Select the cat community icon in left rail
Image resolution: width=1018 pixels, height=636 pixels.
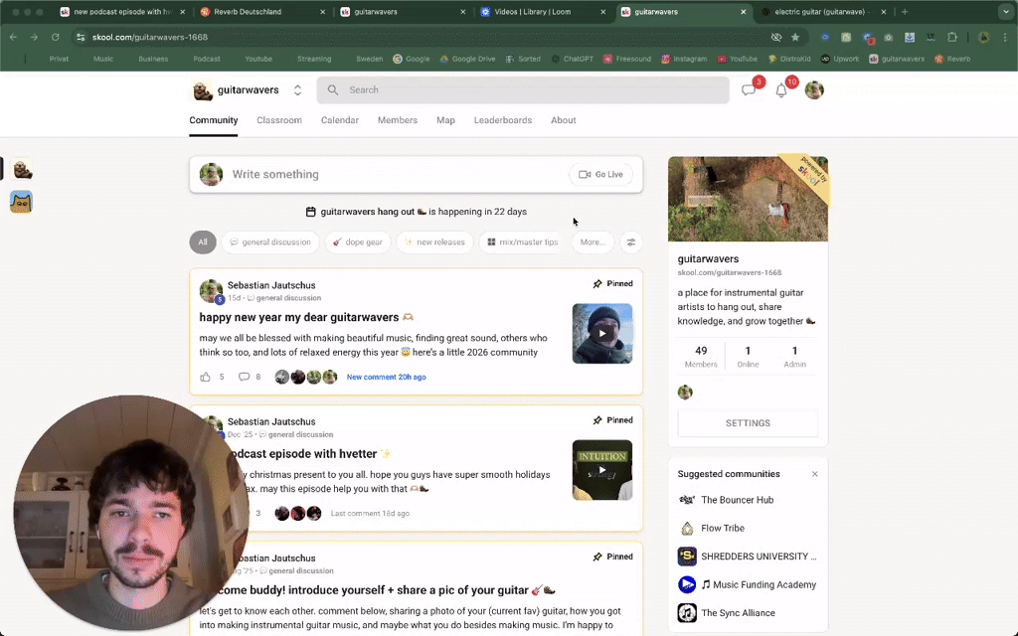coord(22,202)
